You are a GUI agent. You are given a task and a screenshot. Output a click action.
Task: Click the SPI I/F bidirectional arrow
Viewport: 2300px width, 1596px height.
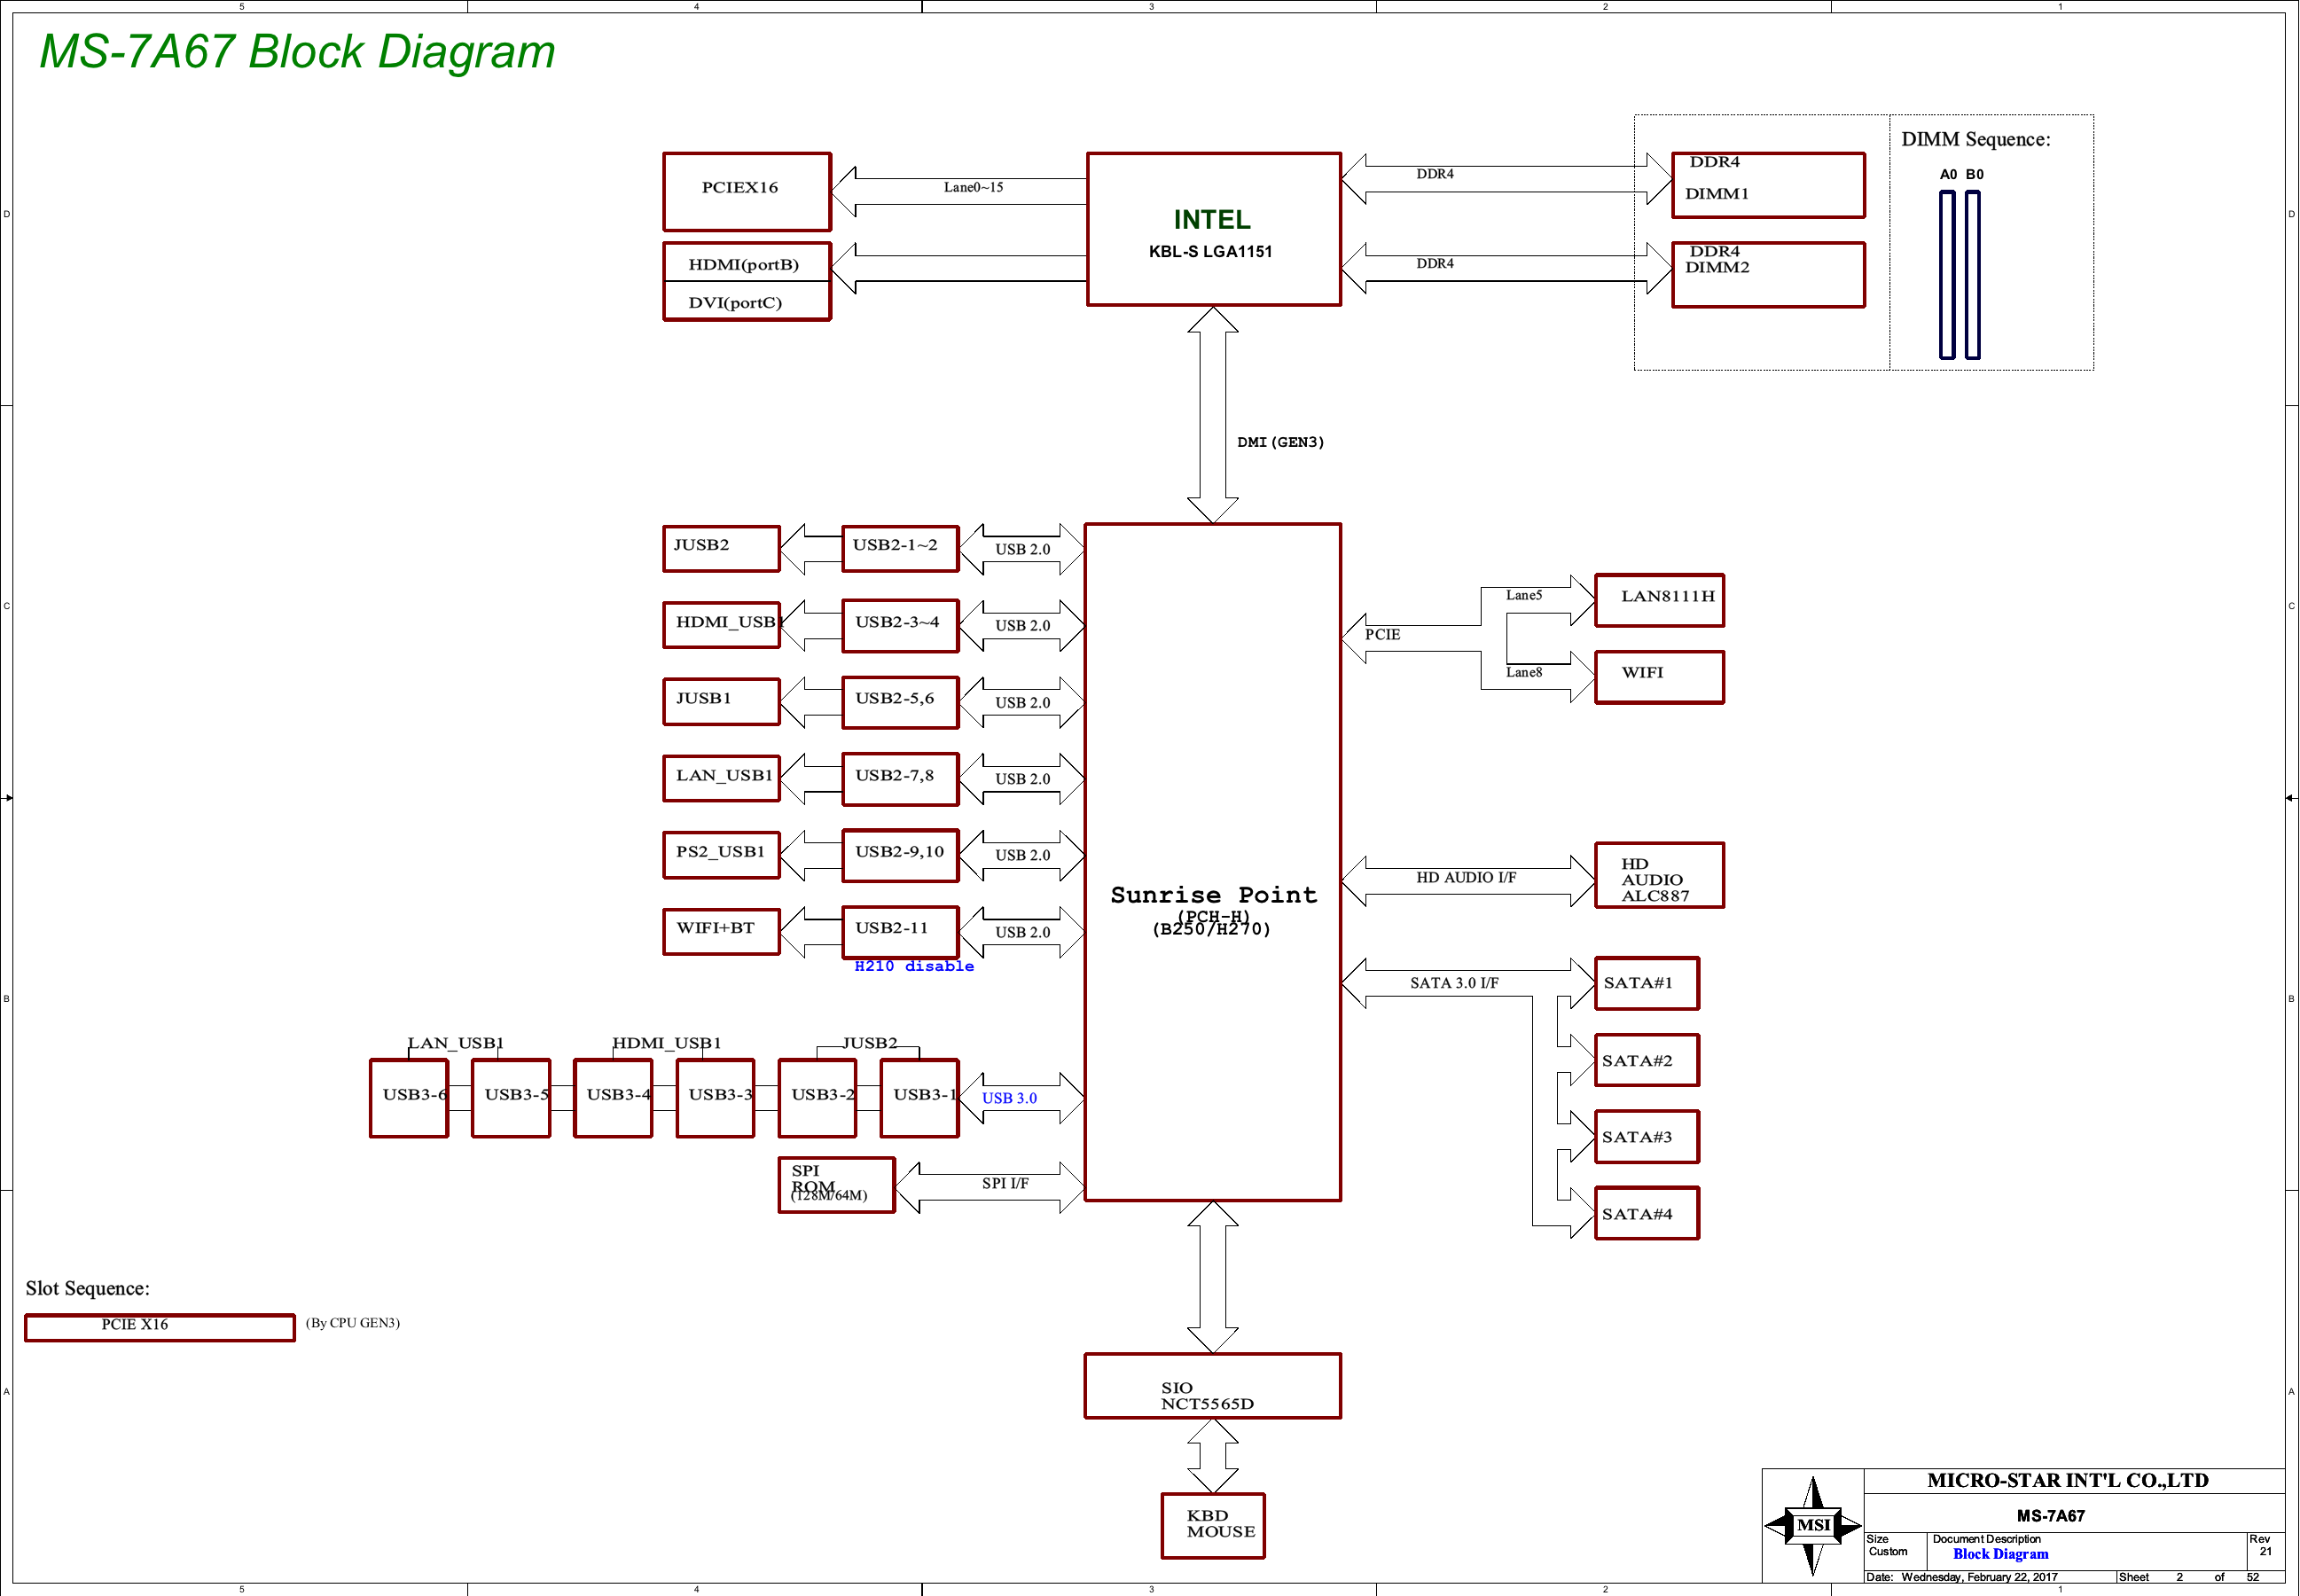click(989, 1187)
